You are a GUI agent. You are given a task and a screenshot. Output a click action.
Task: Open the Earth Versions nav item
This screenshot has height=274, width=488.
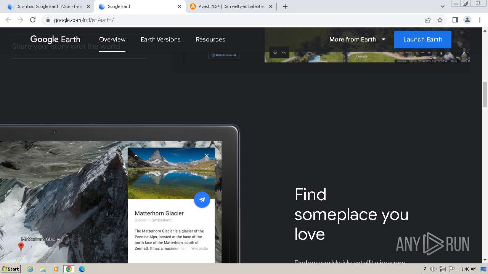[161, 39]
